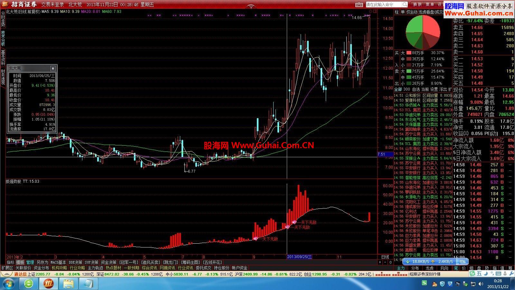The height and width of the screenshot is (290, 515).
Task: Open 委托成交 info tab
Action: click(203, 268)
